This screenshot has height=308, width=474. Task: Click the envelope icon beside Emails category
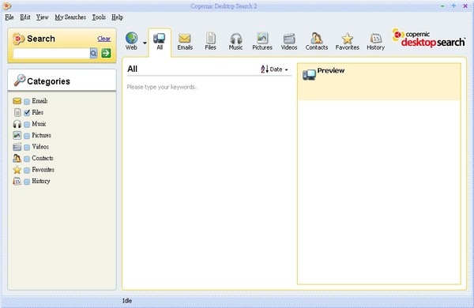click(x=17, y=101)
